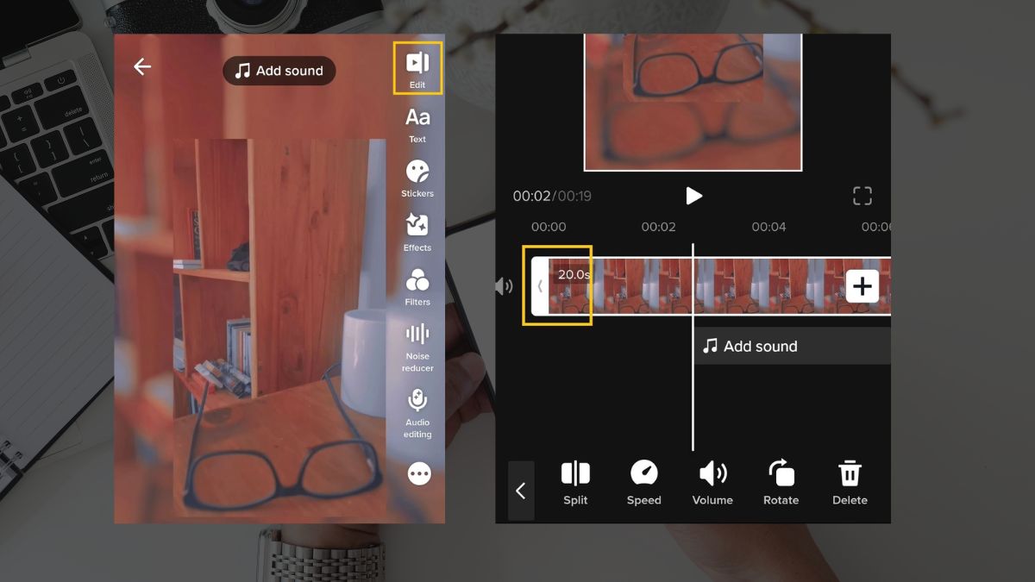Toggle fullscreen preview mode
The height and width of the screenshot is (582, 1035).
[862, 196]
